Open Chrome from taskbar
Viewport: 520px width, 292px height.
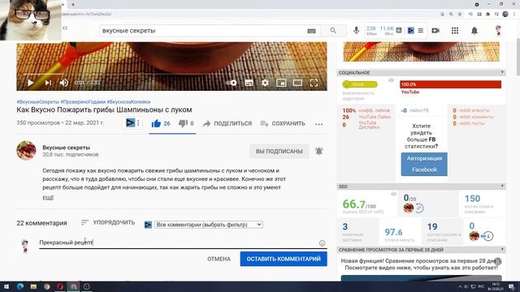[x=47, y=286]
